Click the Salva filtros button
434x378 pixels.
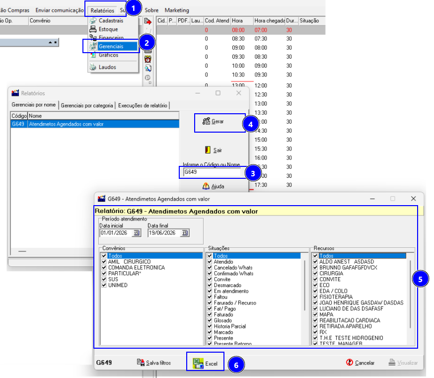[x=154, y=363]
